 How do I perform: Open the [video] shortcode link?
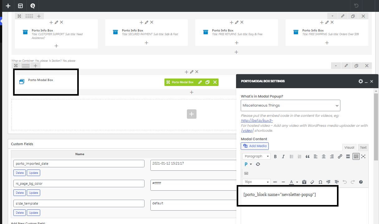(247, 131)
